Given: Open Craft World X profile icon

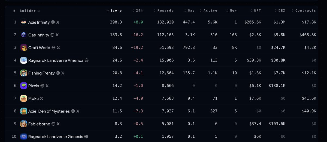Looking at the screenshot, I should tap(58, 47).
